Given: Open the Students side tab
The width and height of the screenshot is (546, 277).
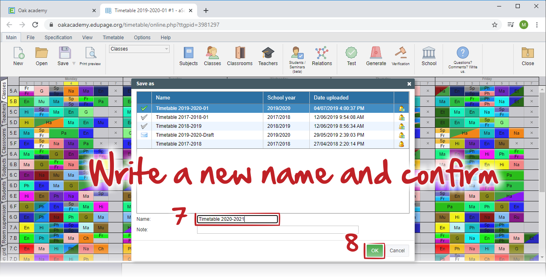Looking at the screenshot, I should [4, 191].
